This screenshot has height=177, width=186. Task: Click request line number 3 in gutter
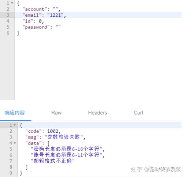click(8, 15)
